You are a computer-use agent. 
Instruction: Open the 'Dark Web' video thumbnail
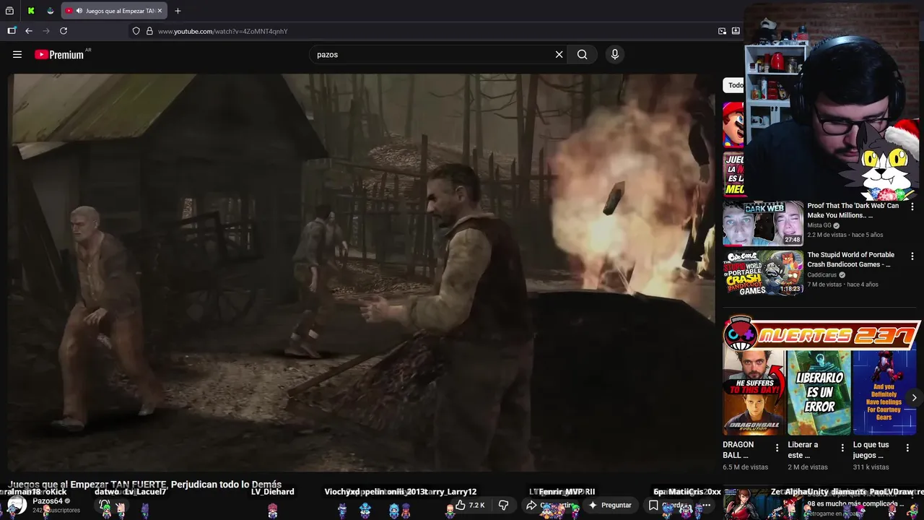(x=763, y=223)
